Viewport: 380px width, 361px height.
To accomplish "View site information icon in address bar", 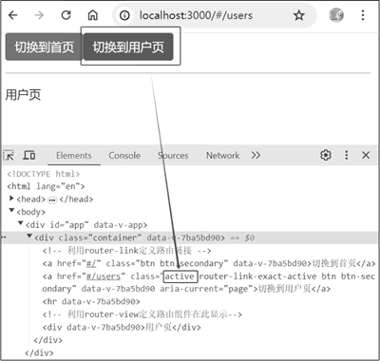I will [x=124, y=15].
